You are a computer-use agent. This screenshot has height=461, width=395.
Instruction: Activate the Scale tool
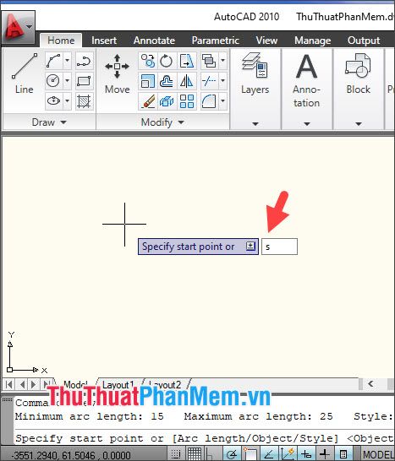click(x=148, y=81)
